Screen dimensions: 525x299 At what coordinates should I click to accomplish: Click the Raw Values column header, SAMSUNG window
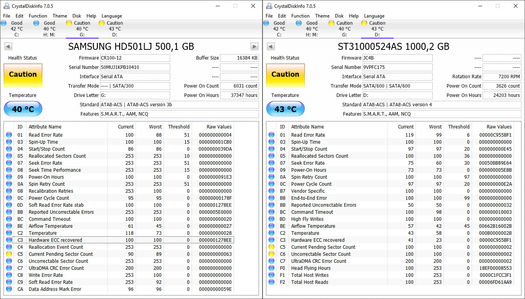coord(213,127)
